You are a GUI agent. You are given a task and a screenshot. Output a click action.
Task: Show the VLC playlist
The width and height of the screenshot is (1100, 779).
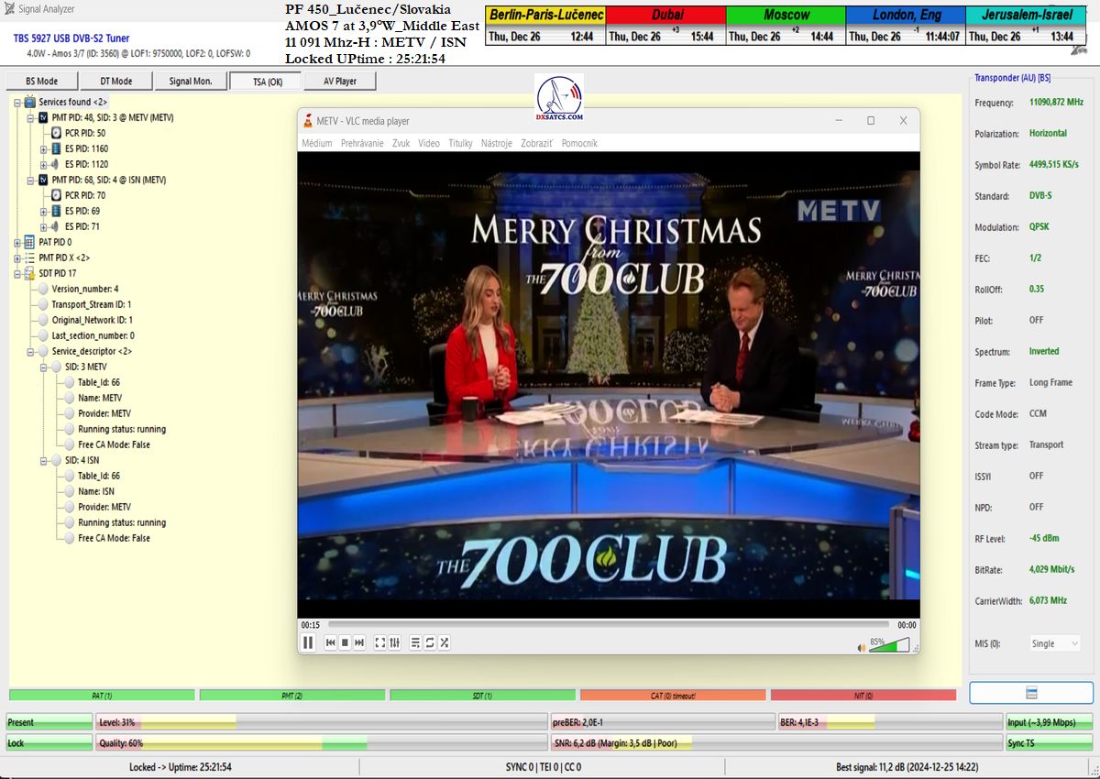(415, 643)
